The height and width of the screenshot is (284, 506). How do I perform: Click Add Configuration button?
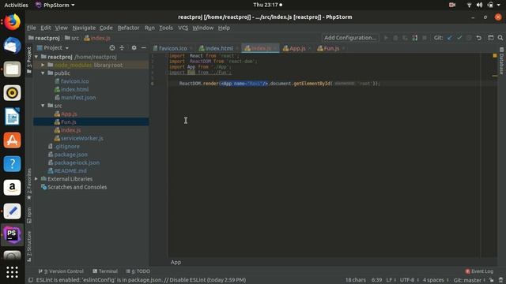click(x=350, y=38)
